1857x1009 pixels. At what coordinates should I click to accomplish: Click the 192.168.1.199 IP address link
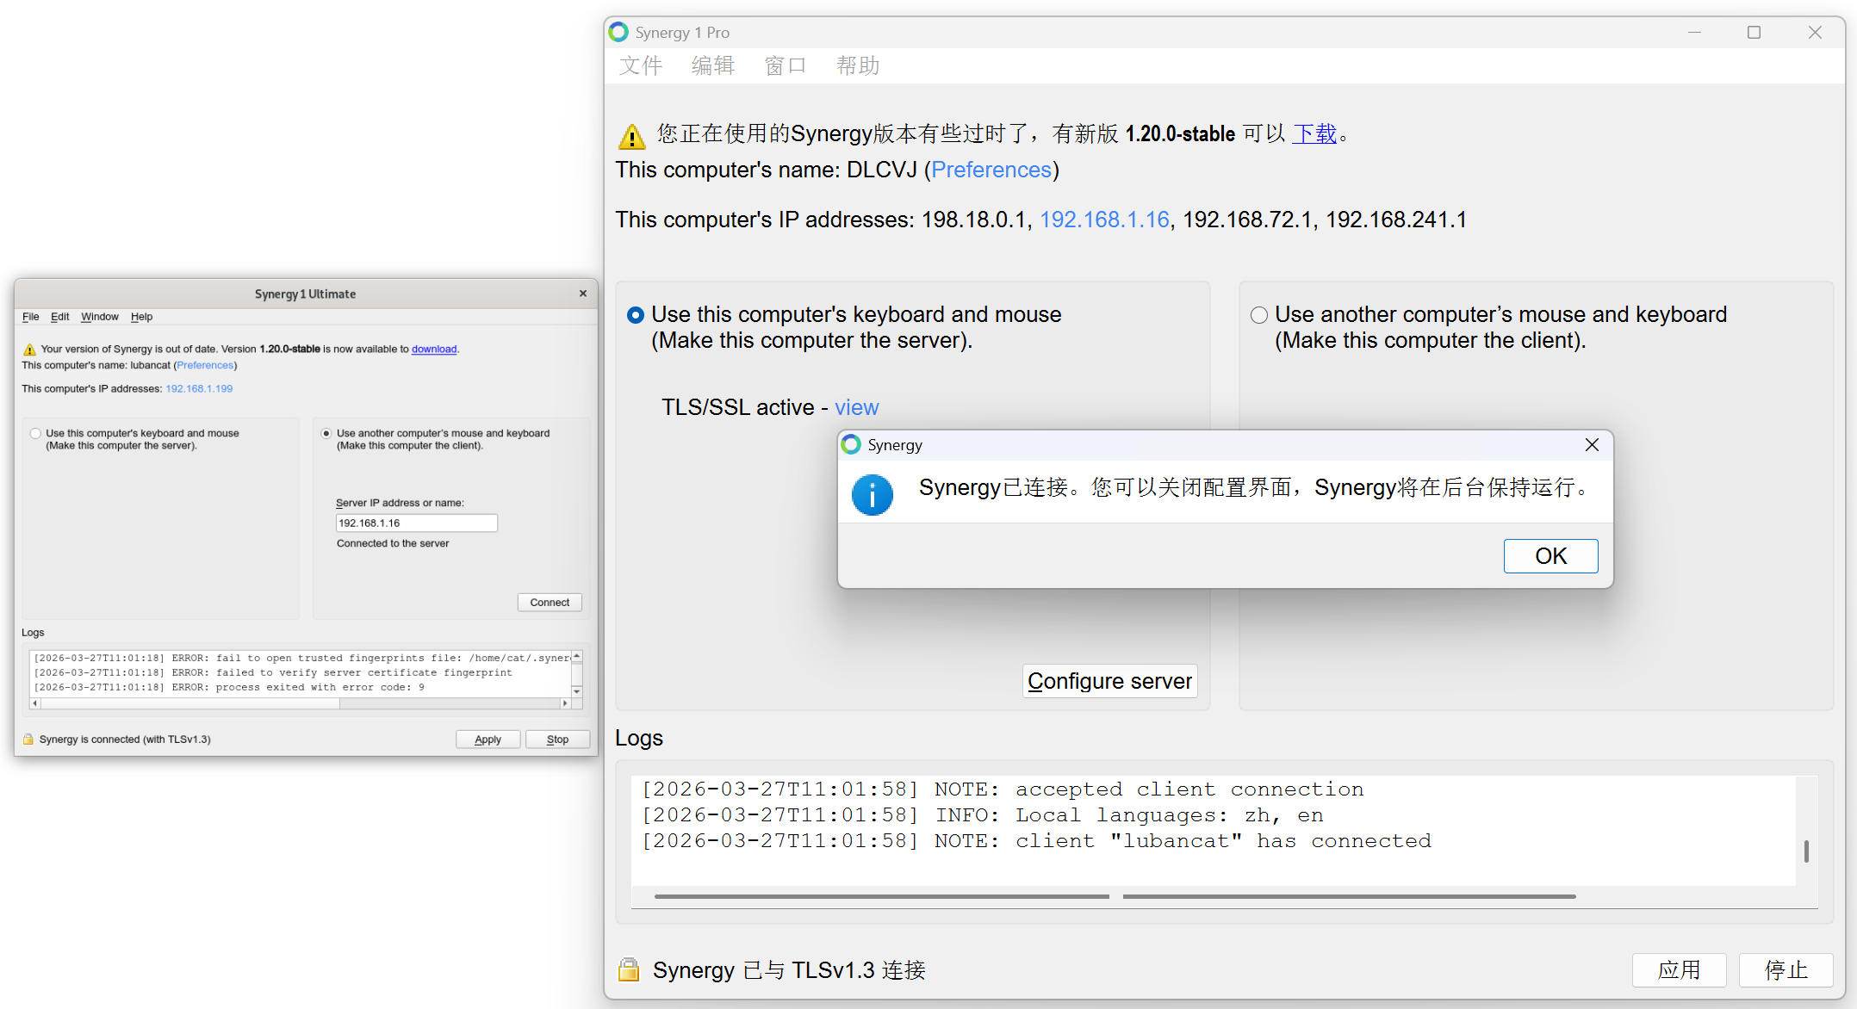(x=199, y=388)
